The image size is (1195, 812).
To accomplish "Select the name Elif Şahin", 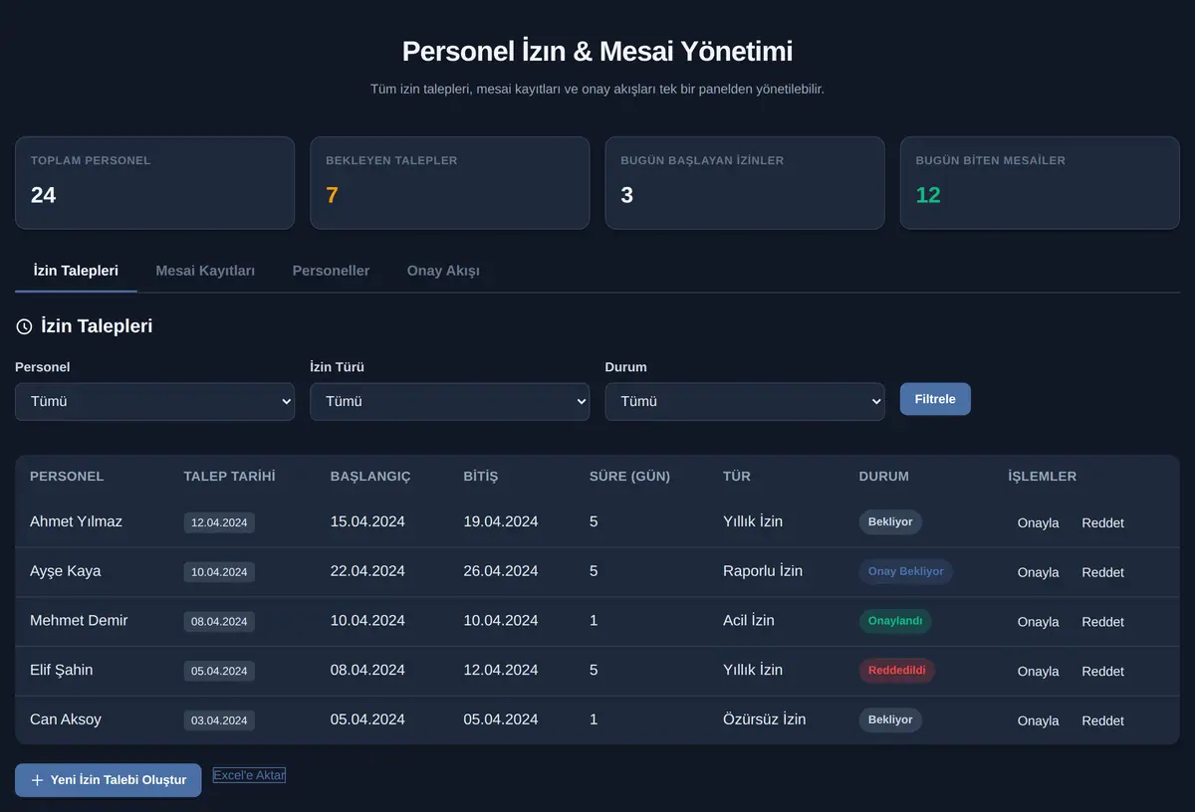I will point(61,671).
